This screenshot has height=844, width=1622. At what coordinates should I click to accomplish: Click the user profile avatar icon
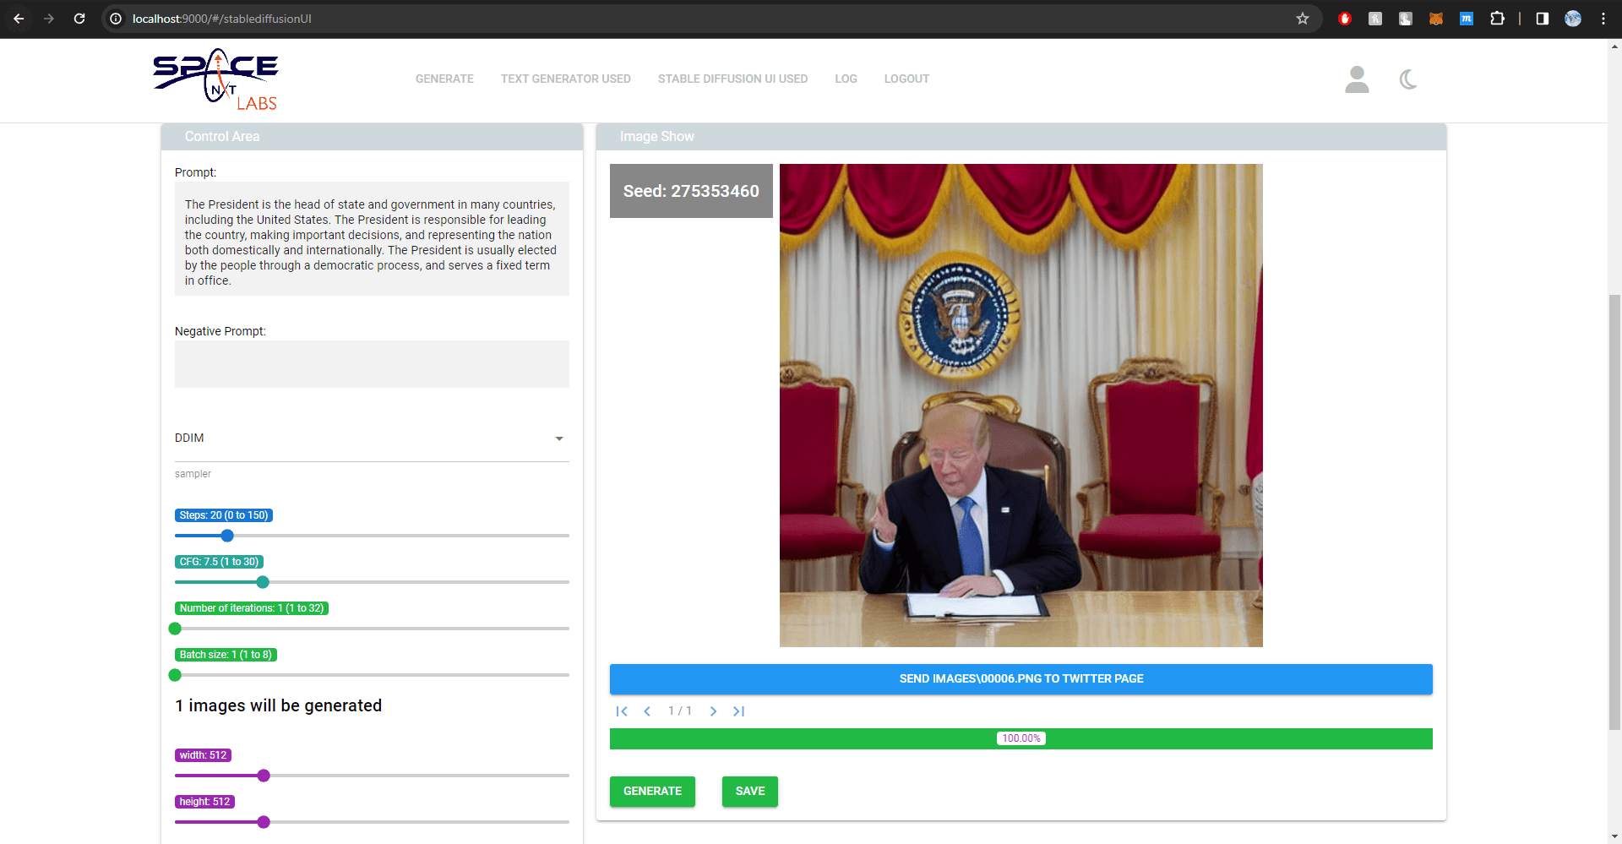click(x=1357, y=79)
